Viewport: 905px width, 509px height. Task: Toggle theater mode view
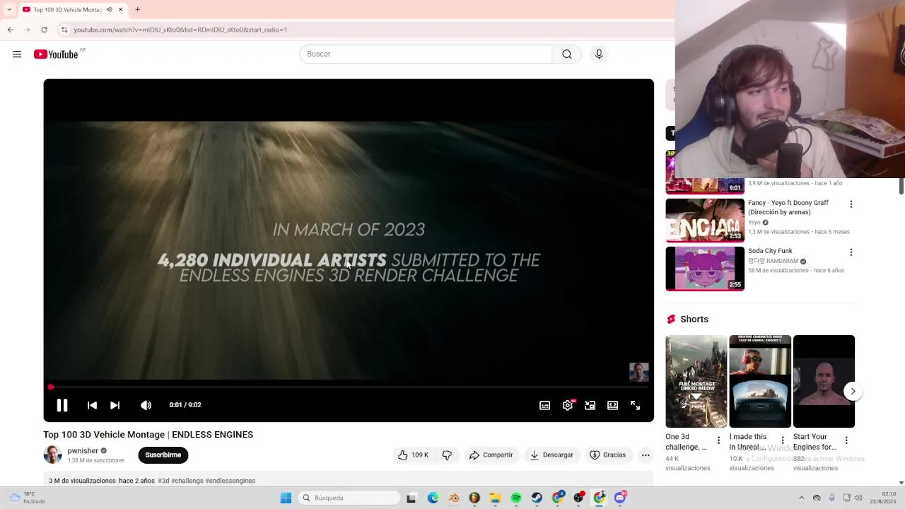[x=612, y=405]
